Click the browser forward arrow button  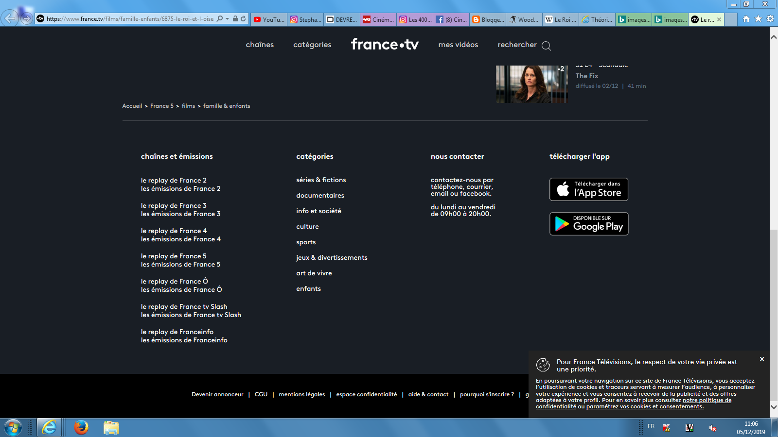coord(27,19)
